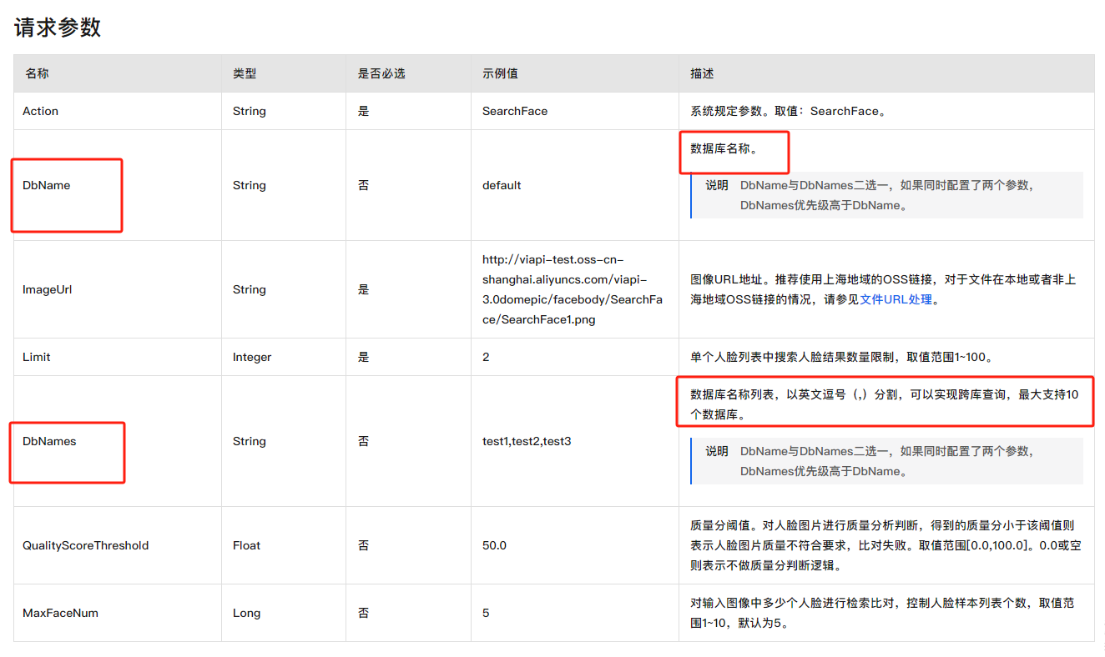Click the 是 cell in Limit row
The height and width of the screenshot is (657, 1105).
tap(363, 357)
